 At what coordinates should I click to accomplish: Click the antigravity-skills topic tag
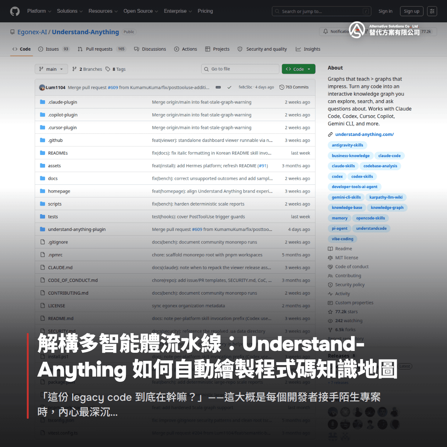[x=347, y=145]
